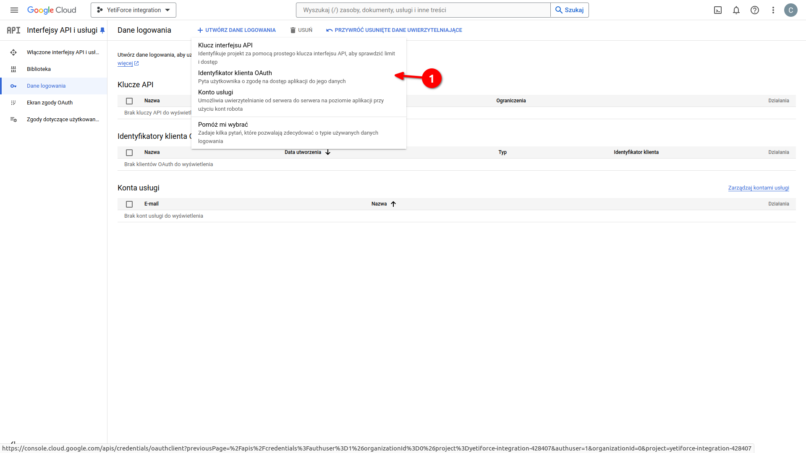Open Ekran zgody OAuth in sidebar
Screen dimensions: 806x453
click(54, 103)
